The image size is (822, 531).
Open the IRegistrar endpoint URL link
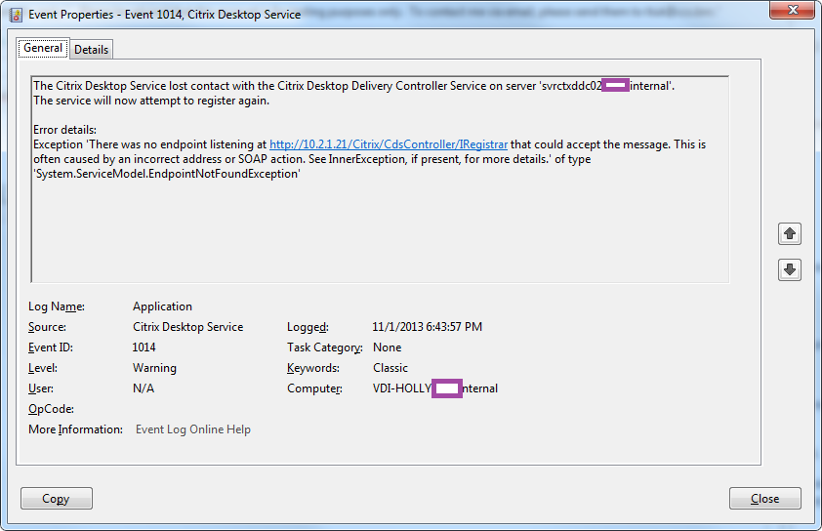(x=389, y=144)
